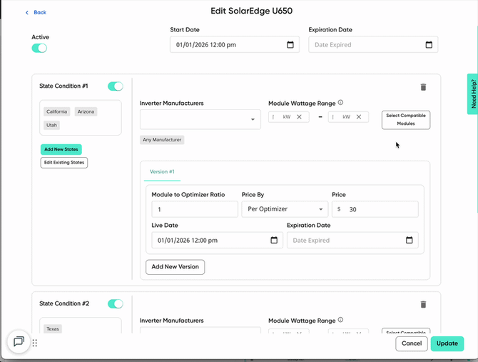Clear the maximum wattage kW field in Condition #1
478x362 pixels.
[x=359, y=117]
